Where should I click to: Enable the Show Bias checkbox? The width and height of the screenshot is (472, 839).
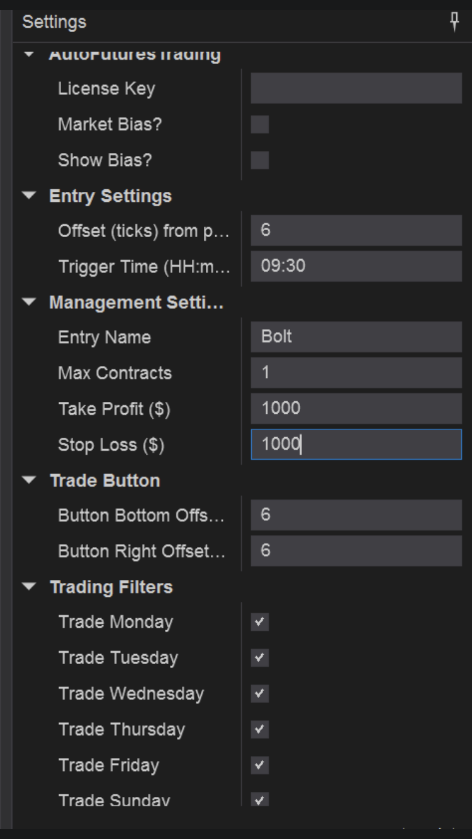click(260, 160)
